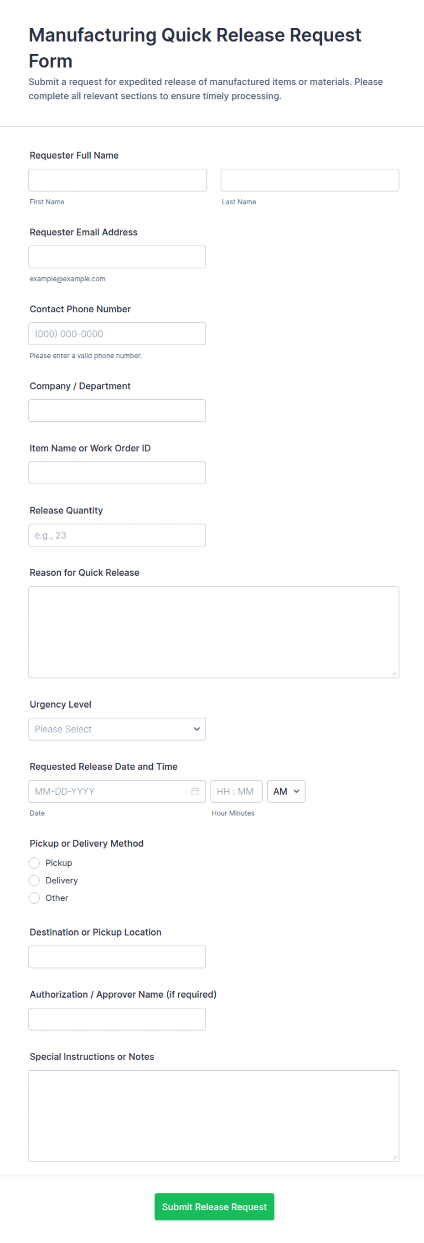This screenshot has width=424, height=1243.
Task: Focus the Company / Department field
Action: [117, 410]
